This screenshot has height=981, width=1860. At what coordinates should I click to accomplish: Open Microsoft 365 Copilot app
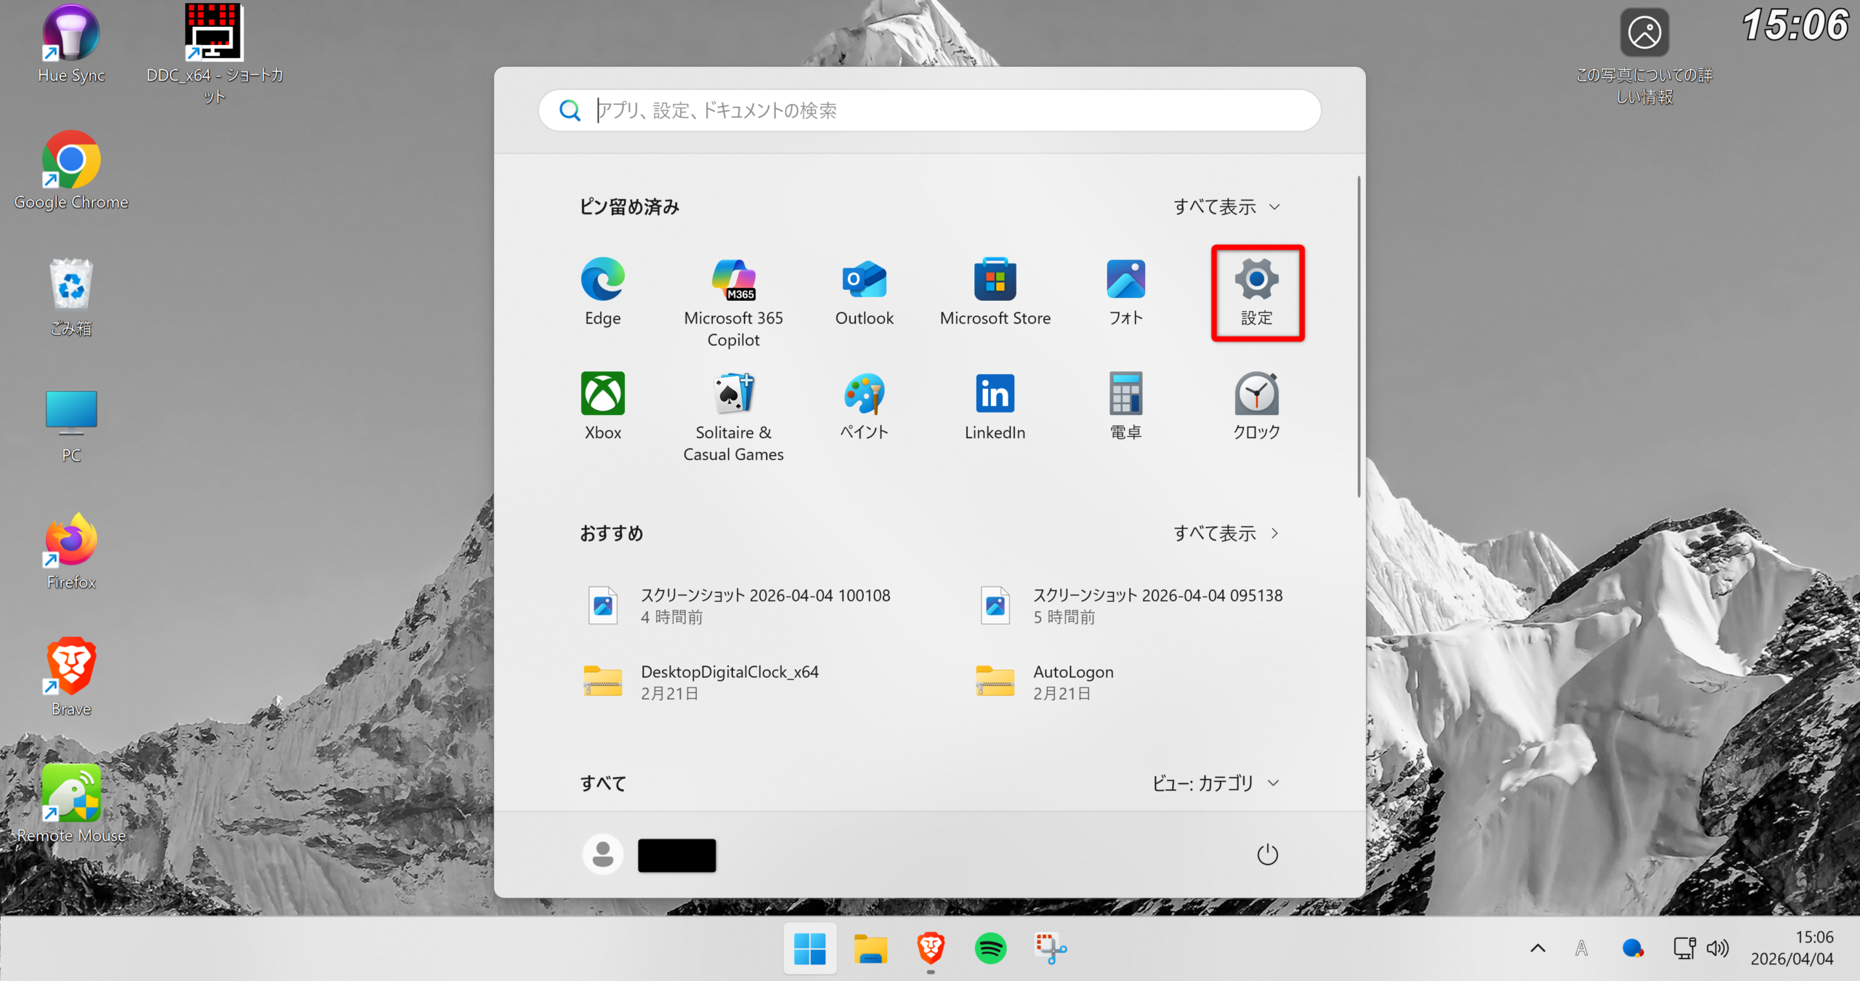coord(733,302)
